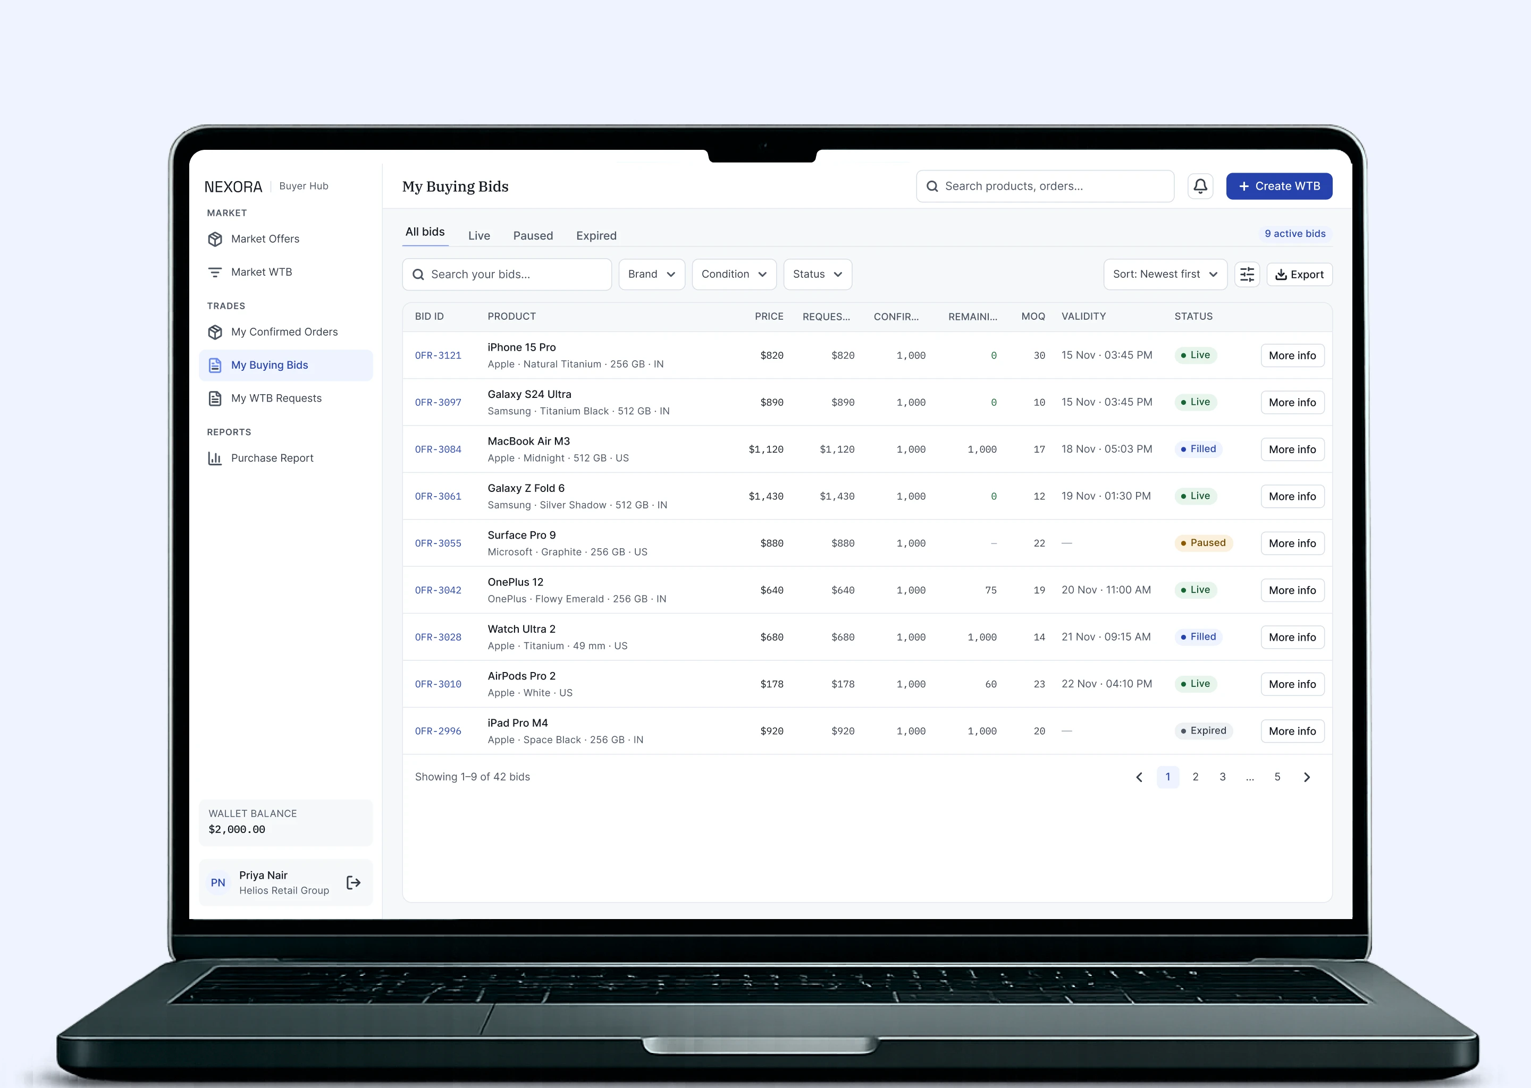1531x1088 pixels.
Task: Click the Paused status badge for Surface Pro 9
Action: click(x=1203, y=542)
